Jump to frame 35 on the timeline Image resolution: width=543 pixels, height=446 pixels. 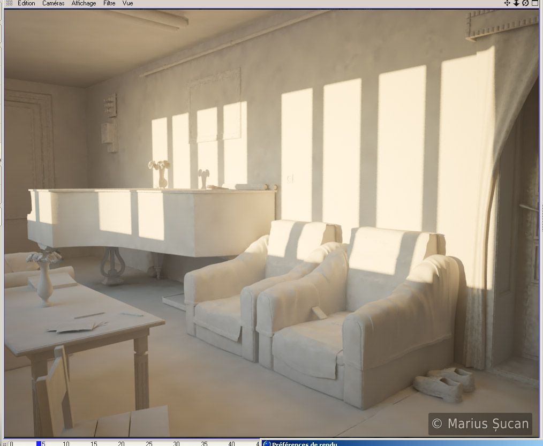pyautogui.click(x=204, y=443)
